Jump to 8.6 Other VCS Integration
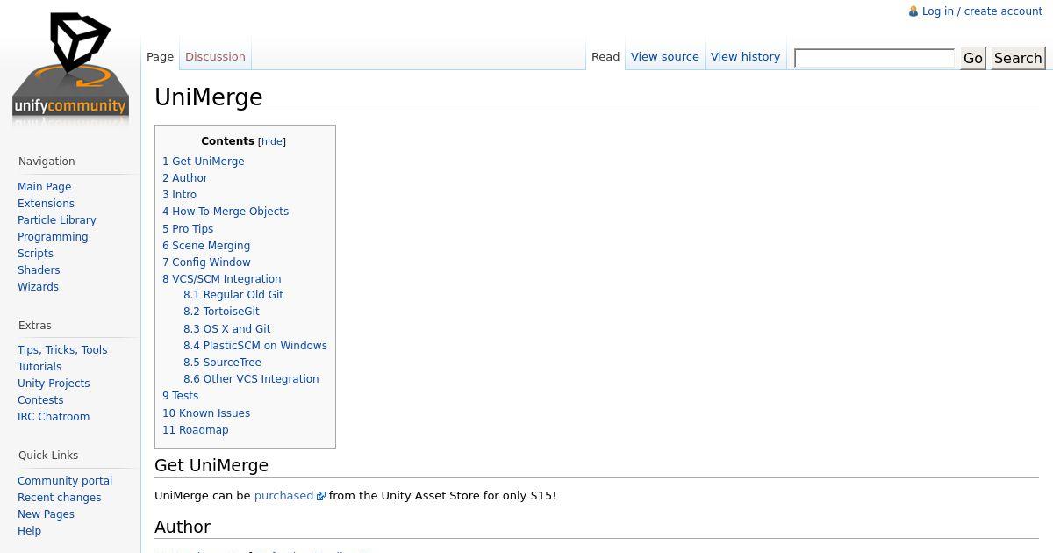This screenshot has height=553, width=1053. pos(251,379)
